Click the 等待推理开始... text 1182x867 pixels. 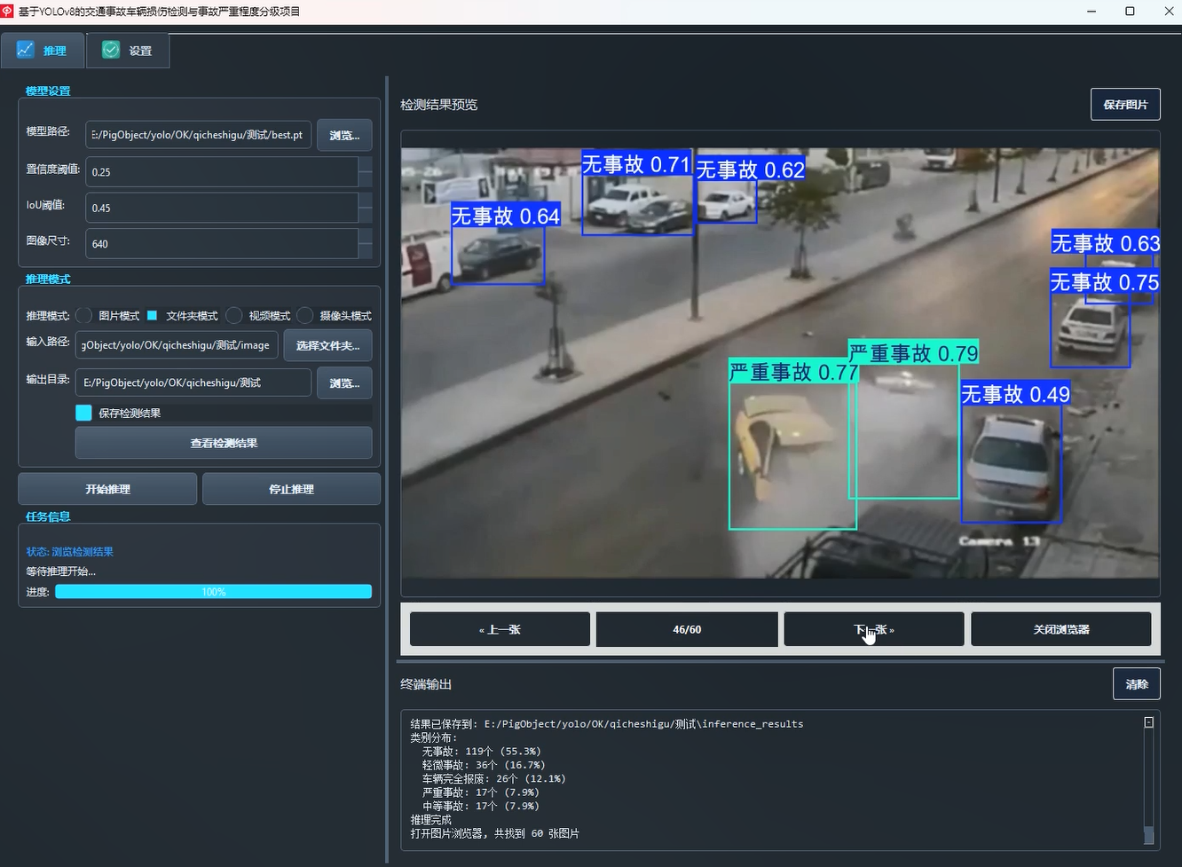(60, 571)
